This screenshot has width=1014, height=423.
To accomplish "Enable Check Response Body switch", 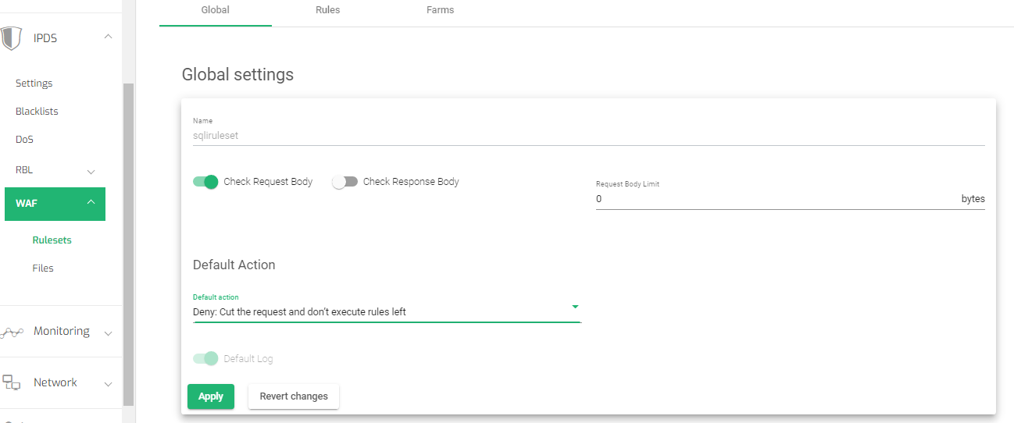I will tap(345, 182).
